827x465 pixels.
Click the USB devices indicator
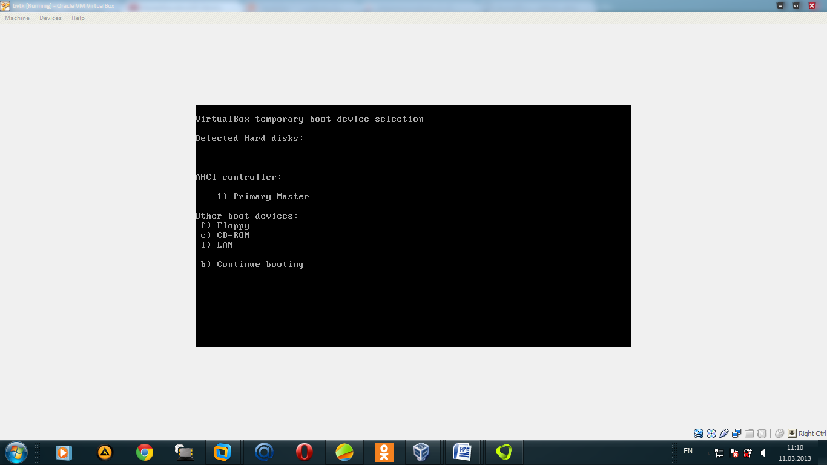click(724, 434)
